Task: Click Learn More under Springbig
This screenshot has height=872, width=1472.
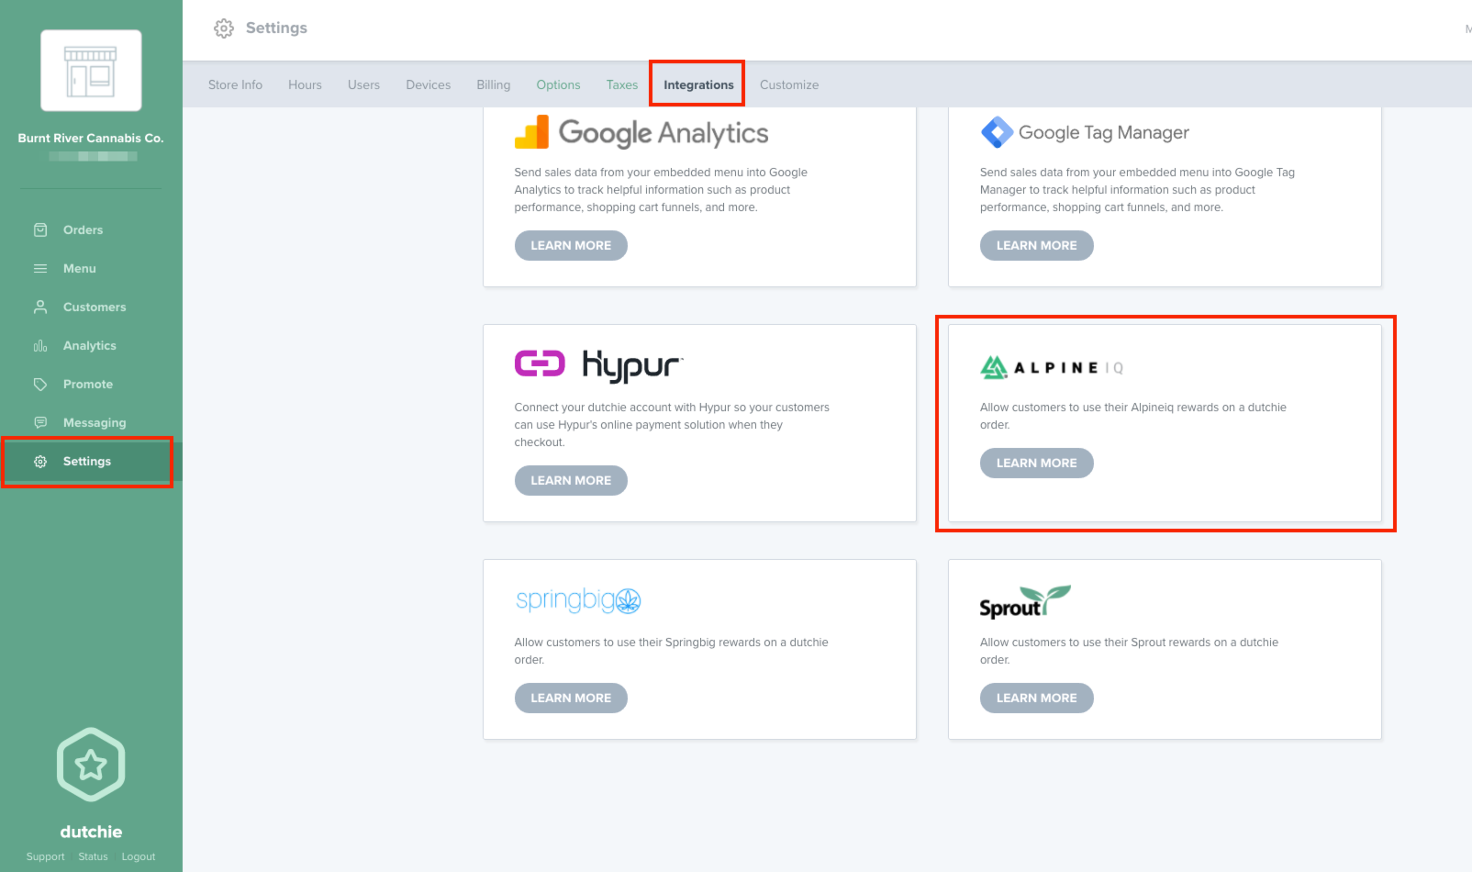Action: (x=571, y=699)
